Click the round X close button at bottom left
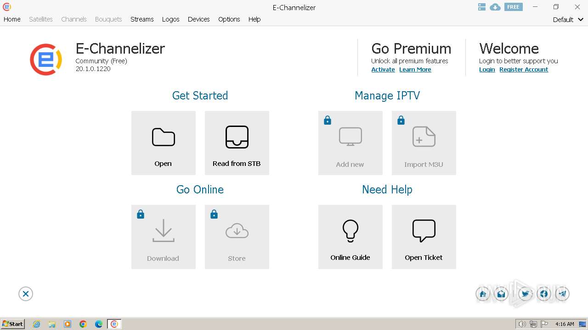The height and width of the screenshot is (330, 588). [26, 294]
